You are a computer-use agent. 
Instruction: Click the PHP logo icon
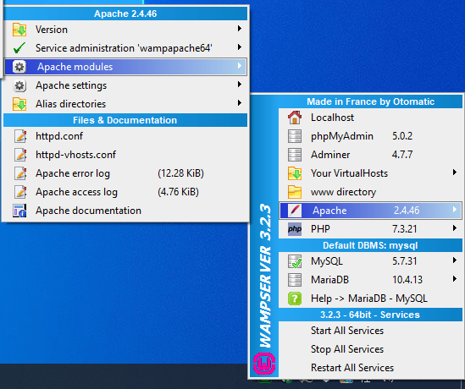pyautogui.click(x=295, y=229)
